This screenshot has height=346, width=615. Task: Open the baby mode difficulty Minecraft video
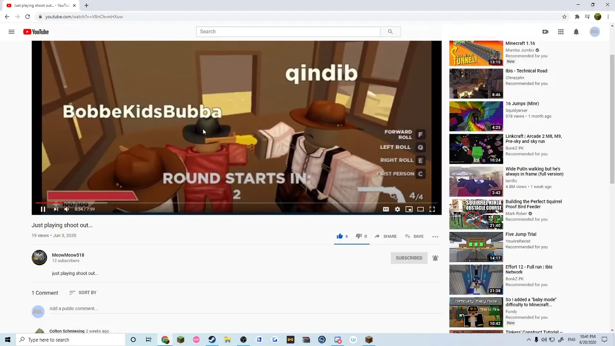click(x=531, y=302)
